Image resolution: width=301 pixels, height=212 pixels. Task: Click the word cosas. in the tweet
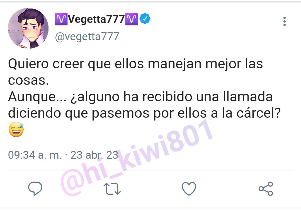pyautogui.click(x=28, y=80)
